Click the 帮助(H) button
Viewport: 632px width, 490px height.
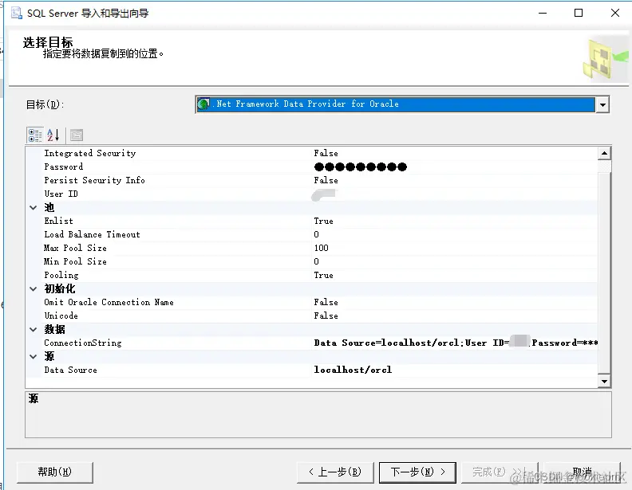click(55, 472)
